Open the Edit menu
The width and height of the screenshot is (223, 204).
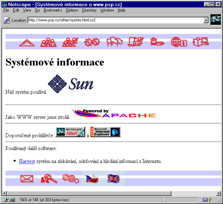[x=16, y=10]
